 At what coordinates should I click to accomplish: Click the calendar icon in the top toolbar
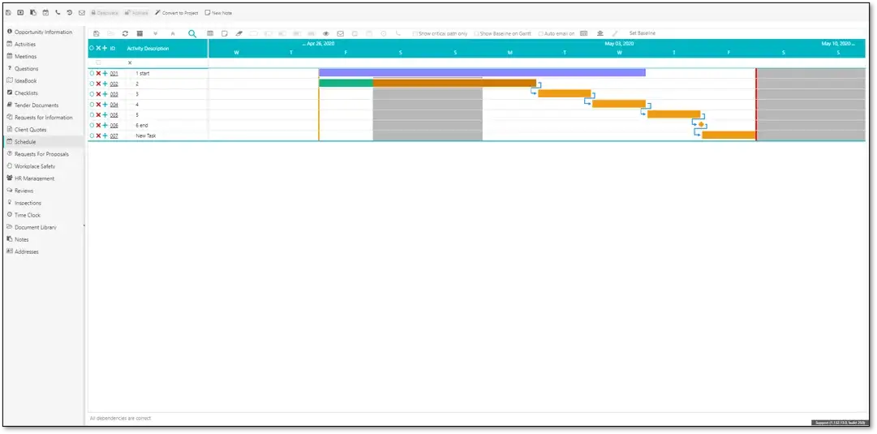click(46, 12)
